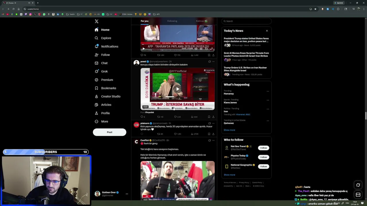Screen dimensions: 367x206
Task: Share the post with 1.4M views
Action: tap(213, 55)
